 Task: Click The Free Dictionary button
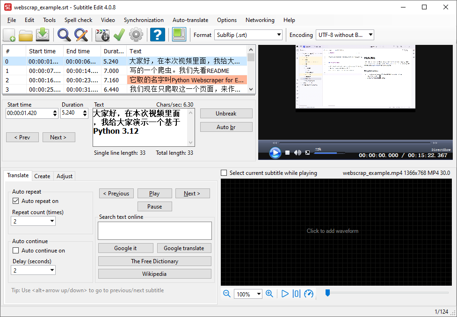click(155, 261)
